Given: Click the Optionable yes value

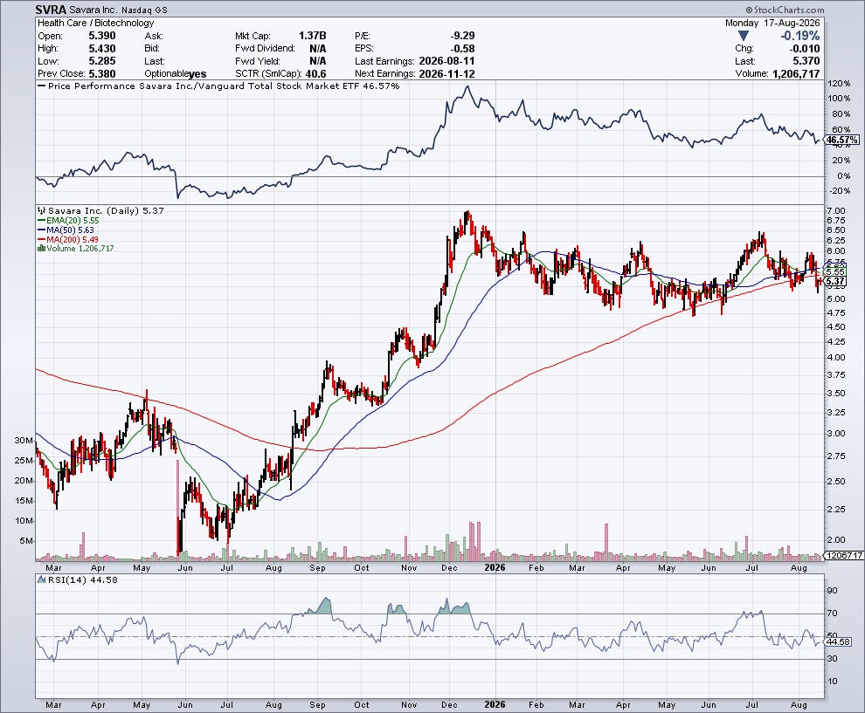Looking at the screenshot, I should click(197, 74).
